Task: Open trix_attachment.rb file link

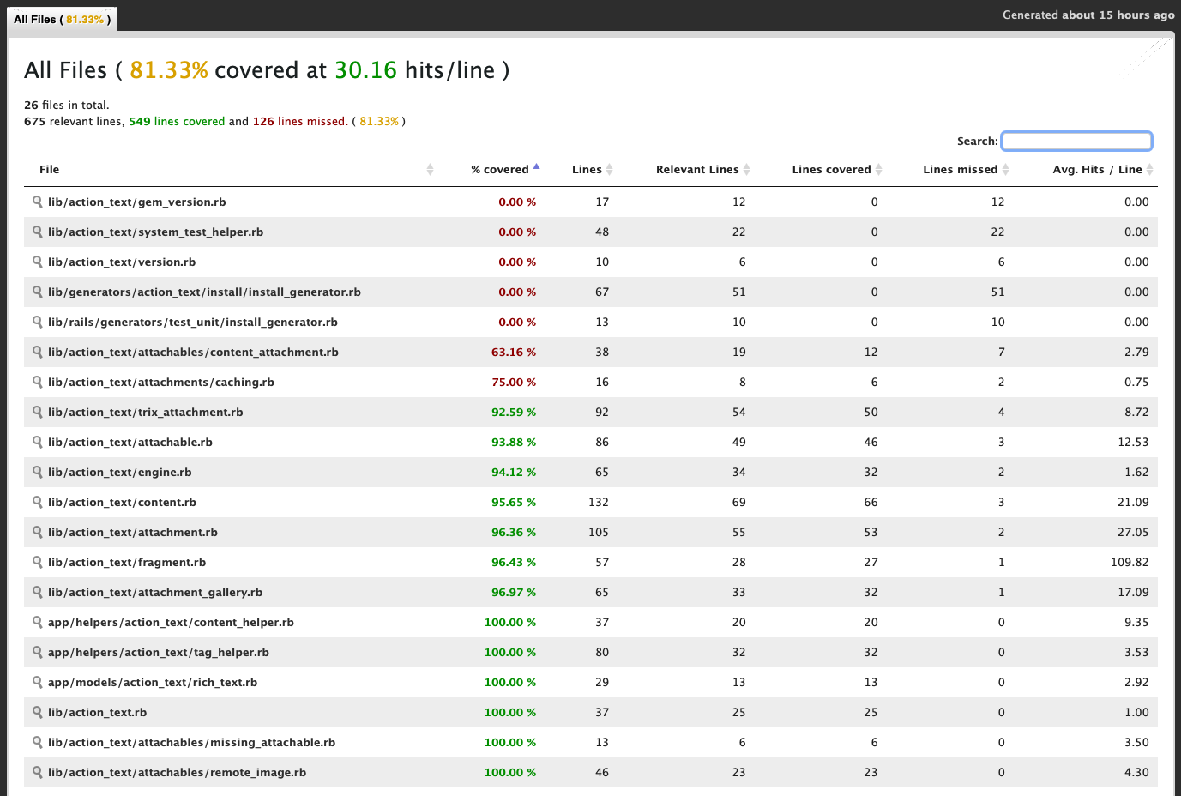Action: click(146, 413)
